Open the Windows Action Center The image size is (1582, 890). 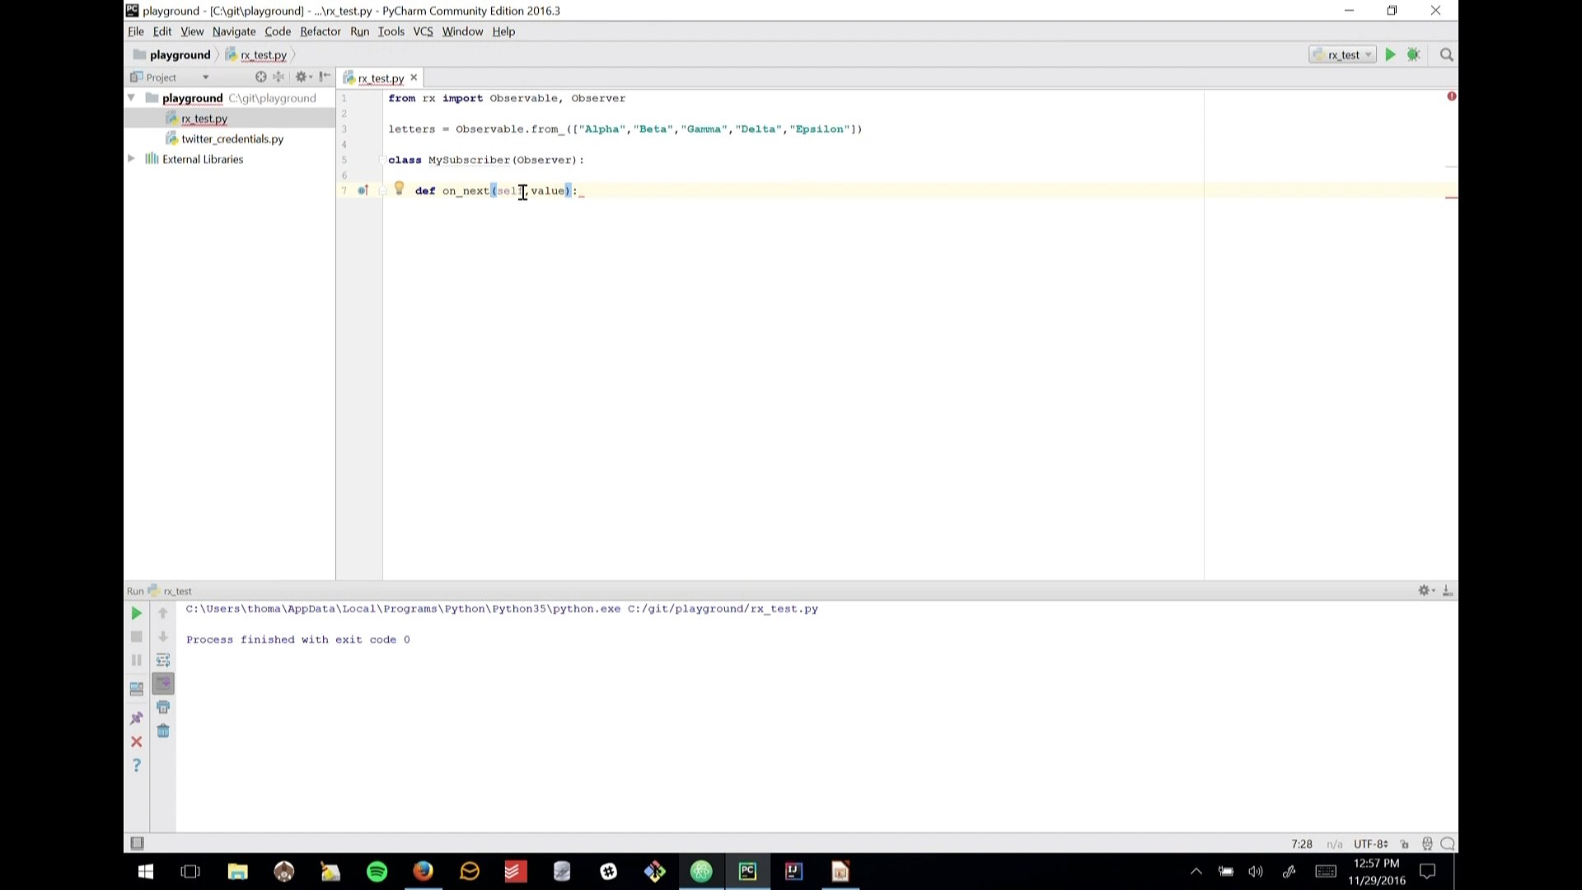1428,872
